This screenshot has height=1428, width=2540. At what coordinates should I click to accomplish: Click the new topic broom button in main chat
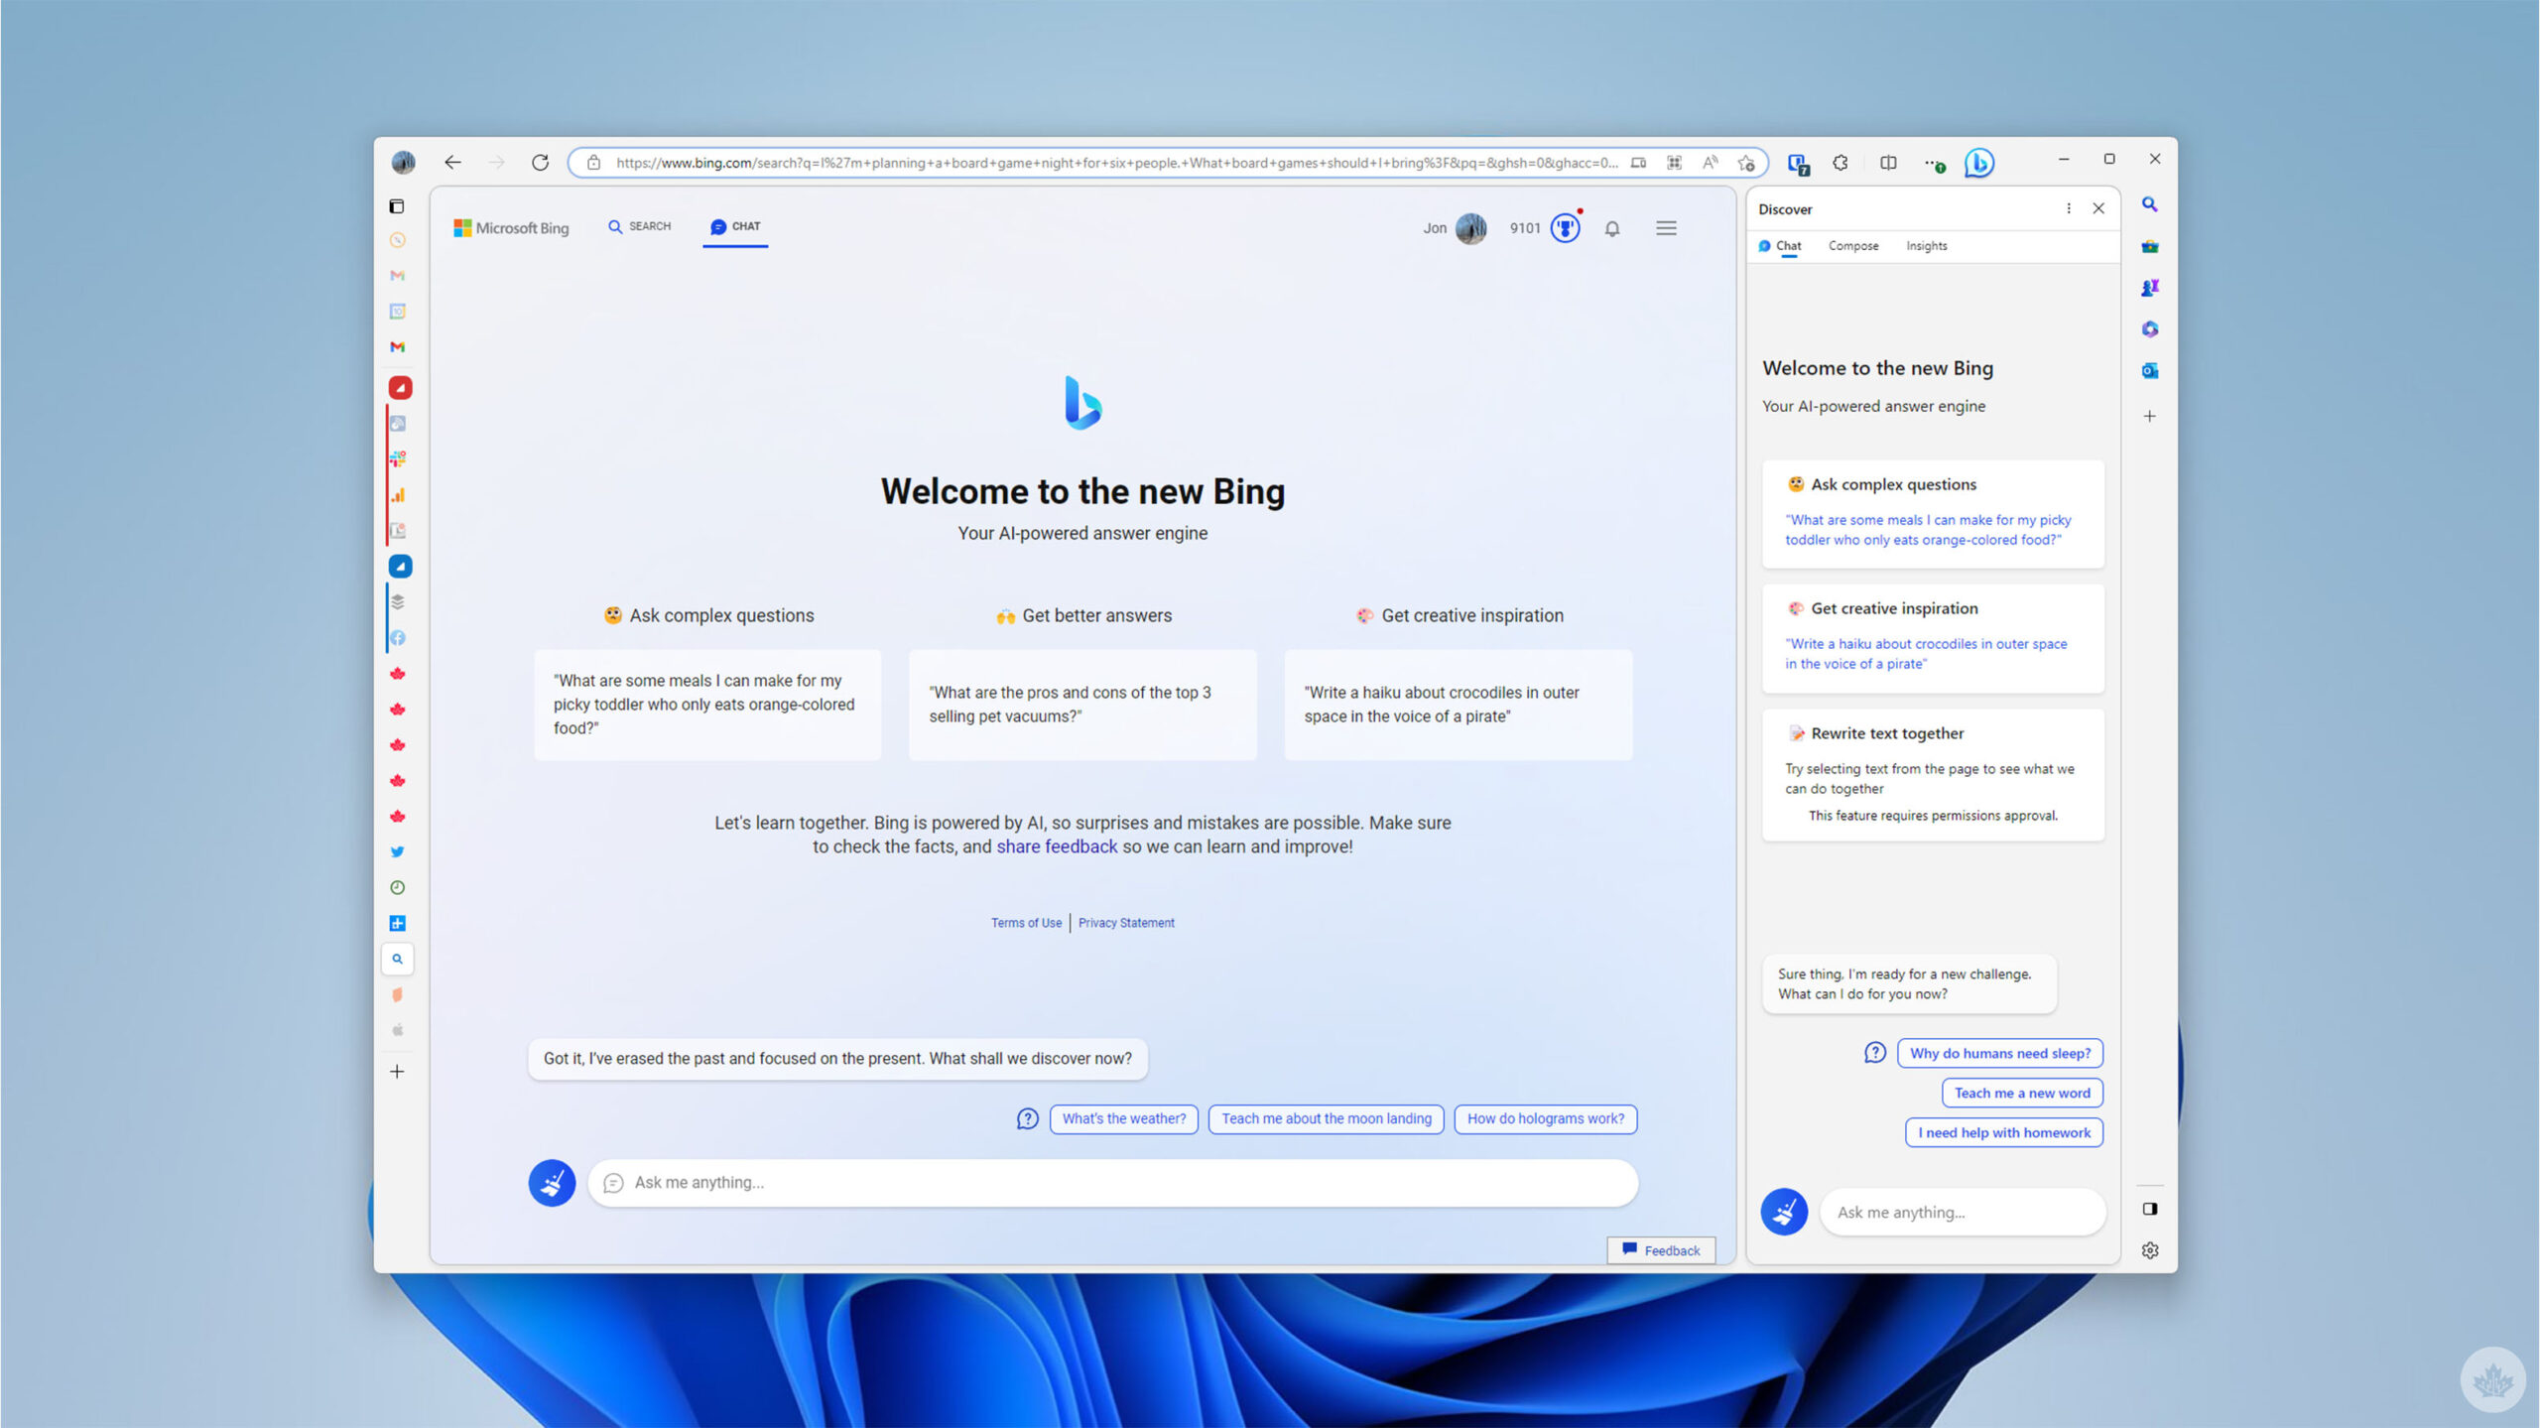pyautogui.click(x=552, y=1182)
